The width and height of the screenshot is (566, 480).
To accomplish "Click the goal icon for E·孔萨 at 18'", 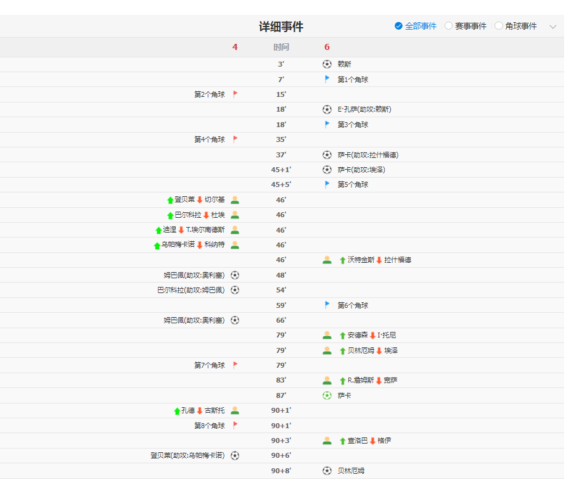I will tap(327, 109).
